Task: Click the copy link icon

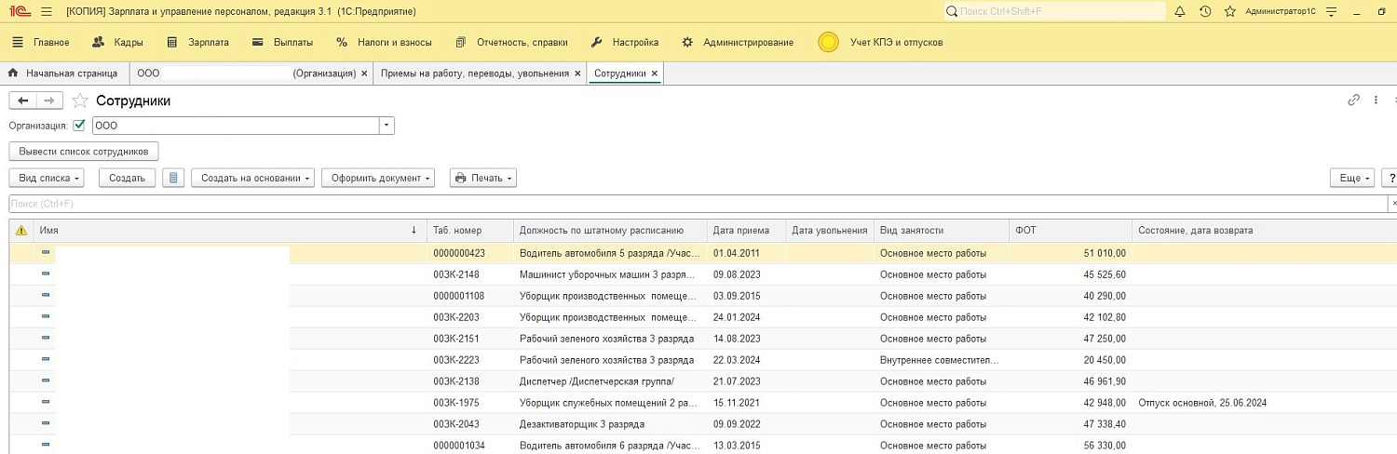Action: [x=1353, y=100]
